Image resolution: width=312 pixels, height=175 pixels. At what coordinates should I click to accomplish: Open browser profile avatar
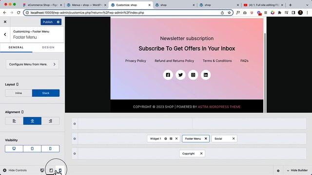tap(300, 13)
